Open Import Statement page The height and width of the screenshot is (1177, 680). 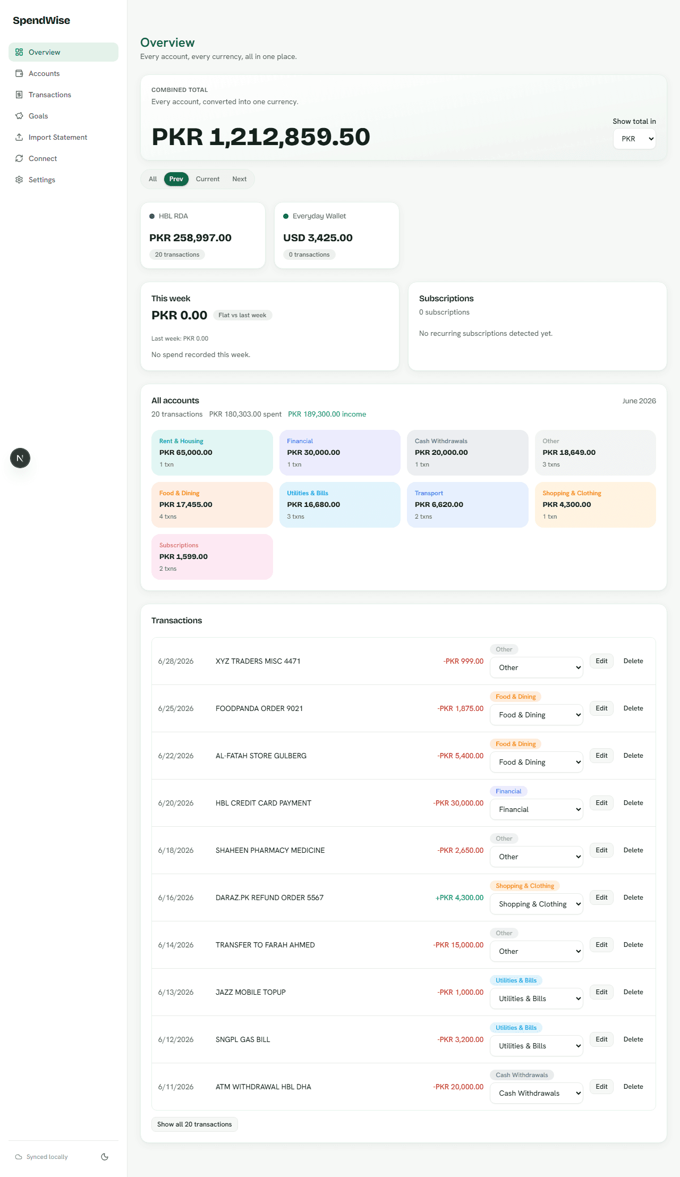63,137
